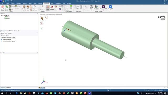Click the Inspect Simplify tool

(x=7, y=8)
